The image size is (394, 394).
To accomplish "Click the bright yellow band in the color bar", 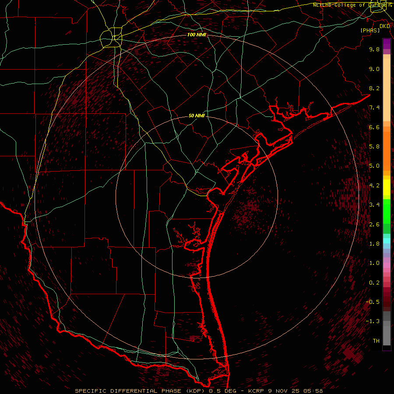I will pyautogui.click(x=387, y=187).
